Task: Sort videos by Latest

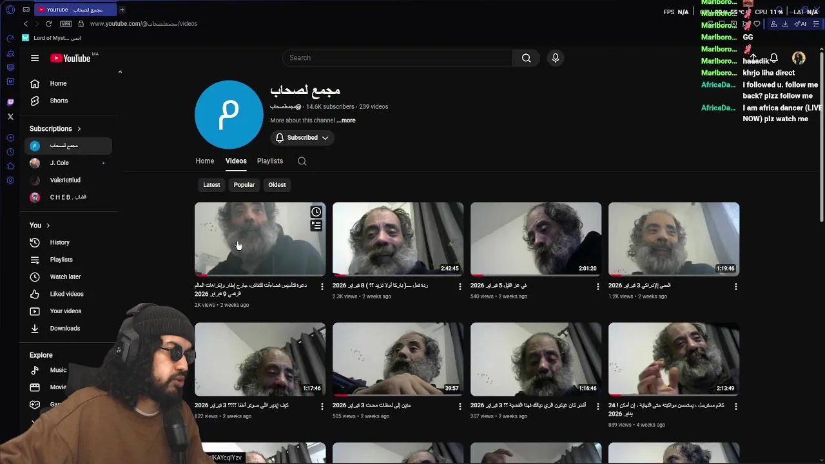Action: [211, 185]
